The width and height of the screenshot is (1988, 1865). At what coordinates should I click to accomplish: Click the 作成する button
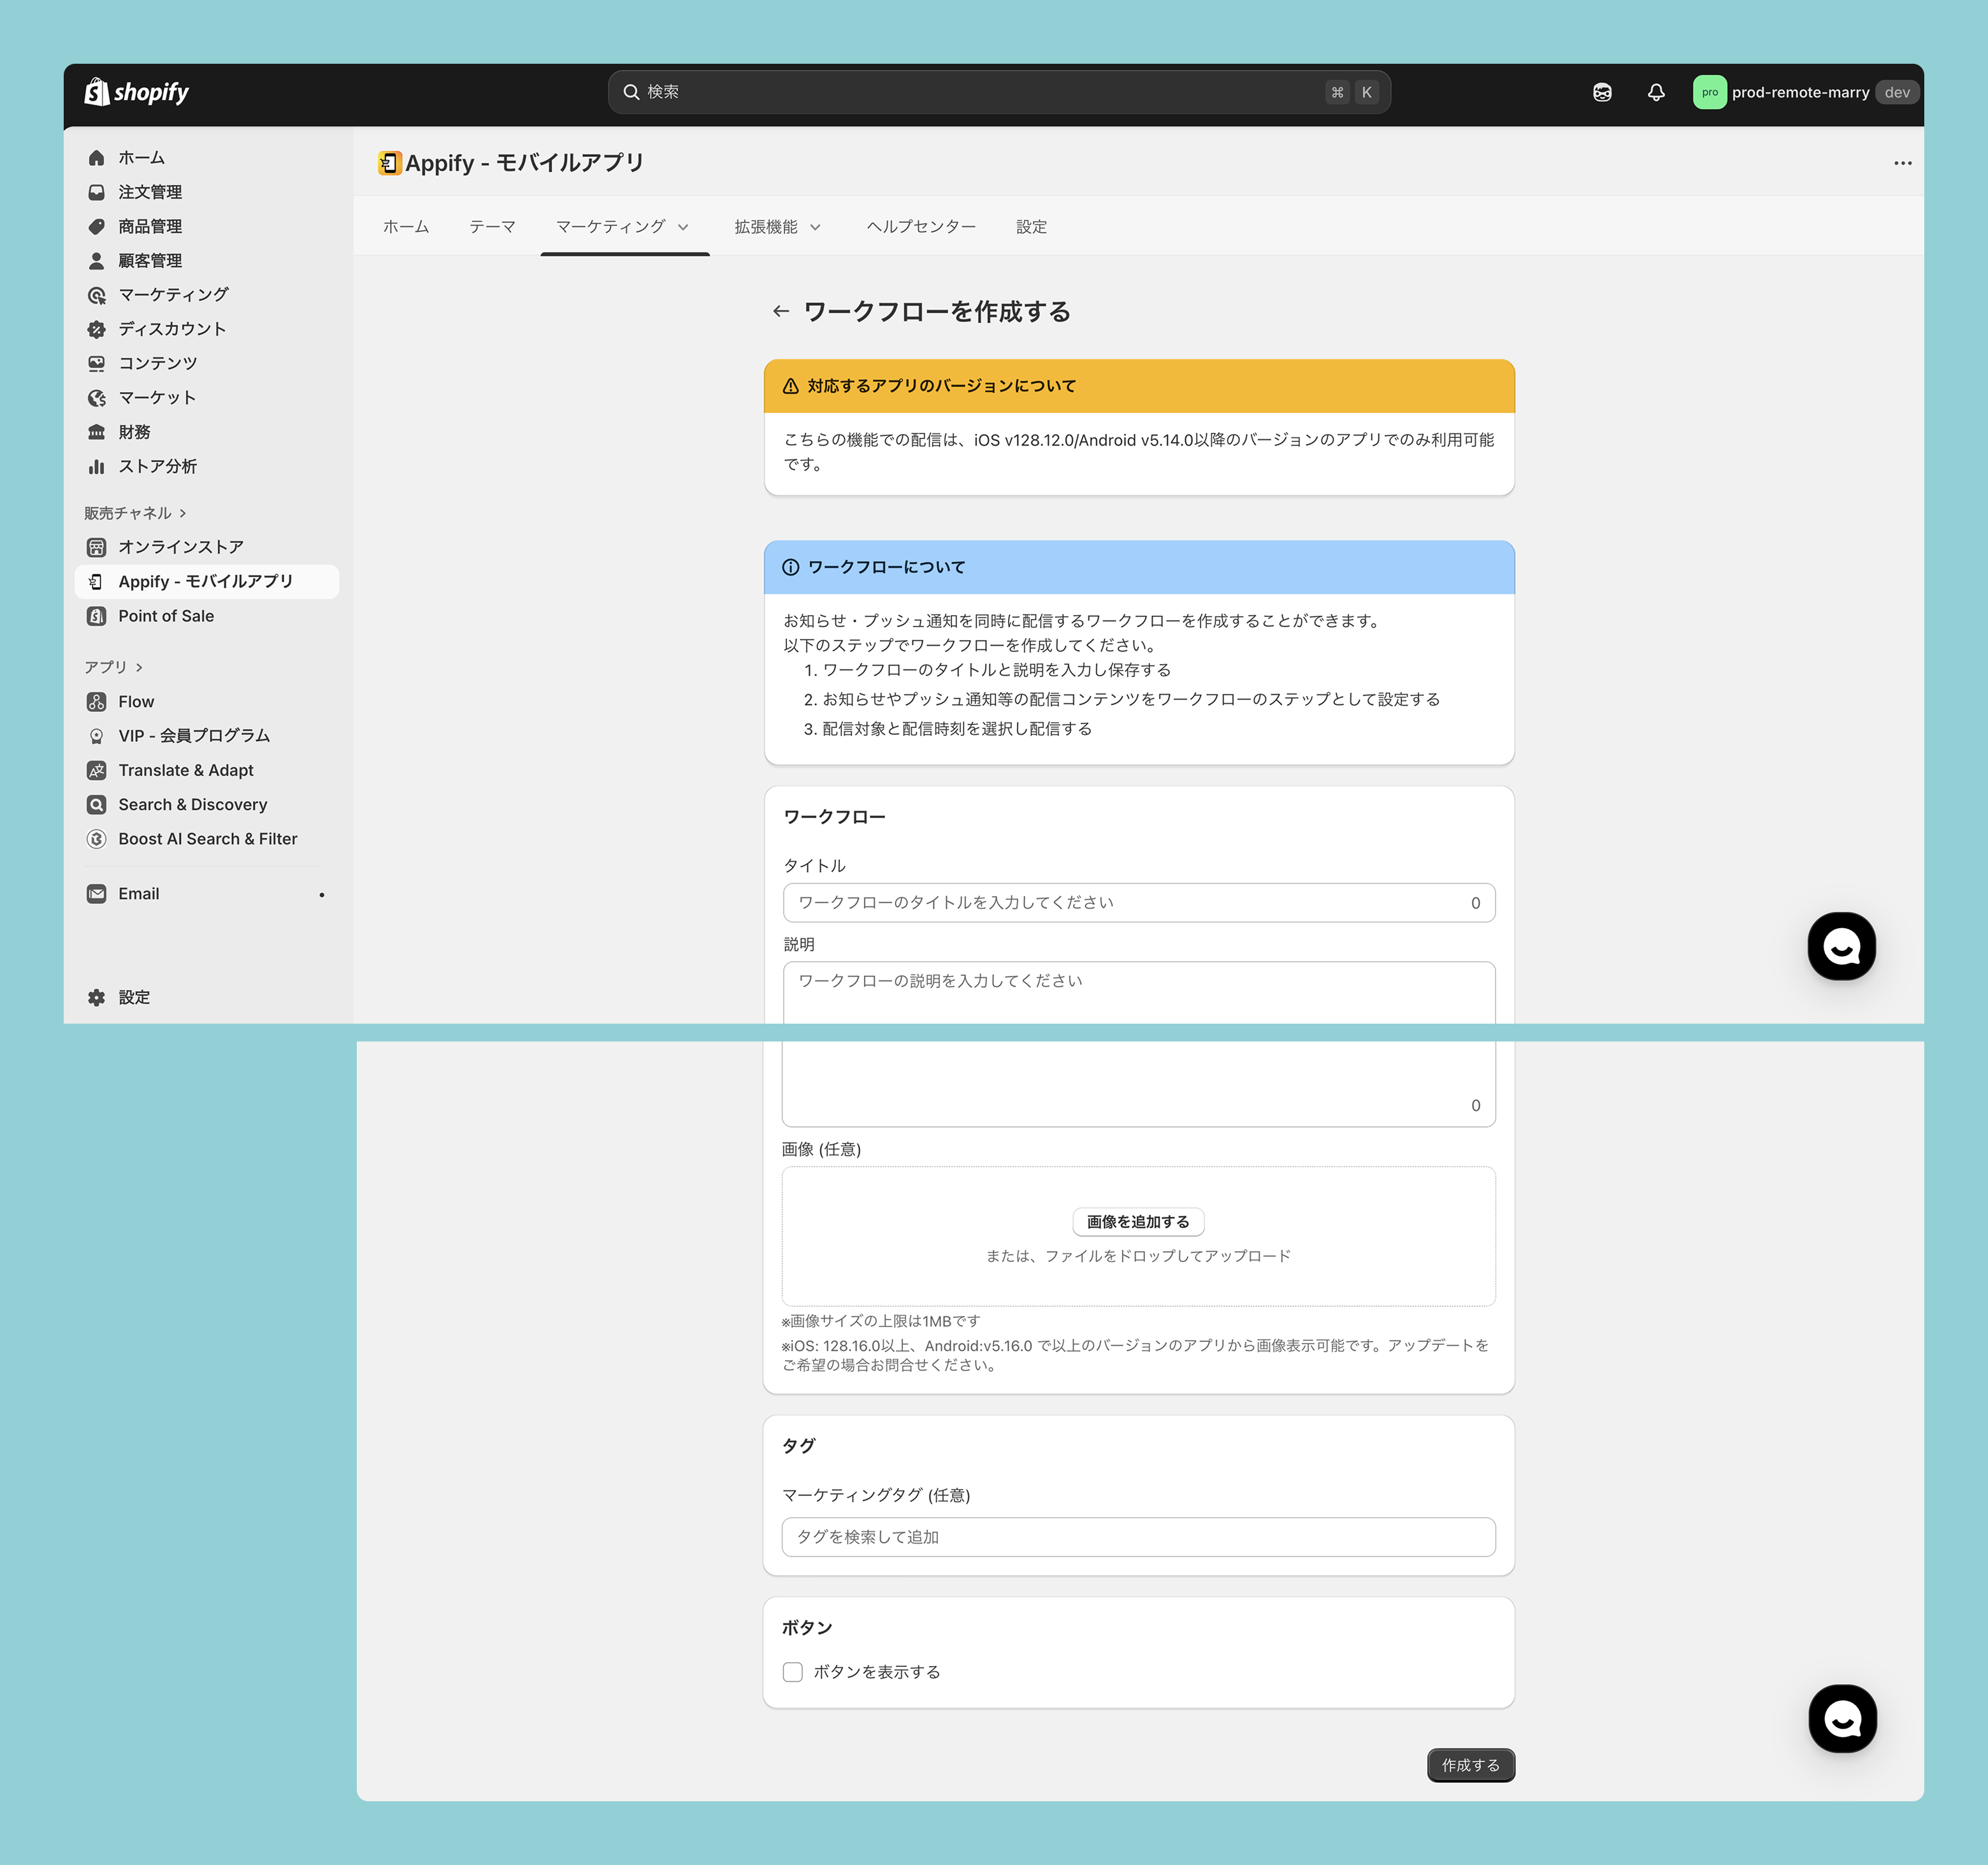coord(1470,1765)
